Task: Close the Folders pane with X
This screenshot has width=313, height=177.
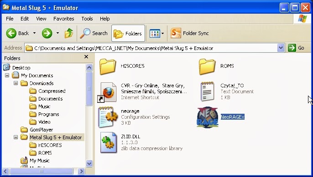Action: click(86, 57)
